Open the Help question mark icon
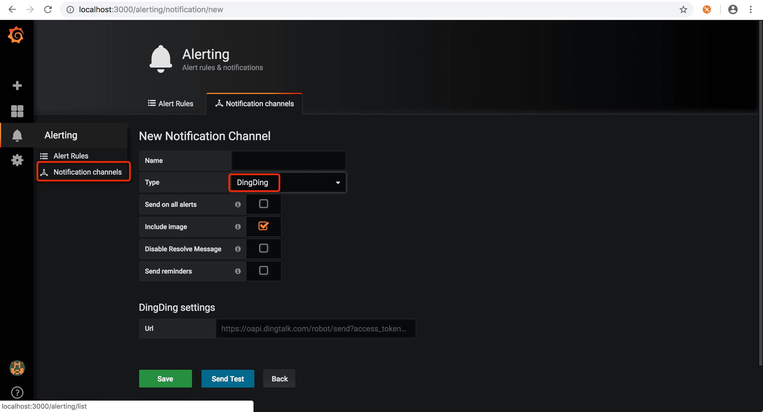The height and width of the screenshot is (412, 763). (x=17, y=393)
